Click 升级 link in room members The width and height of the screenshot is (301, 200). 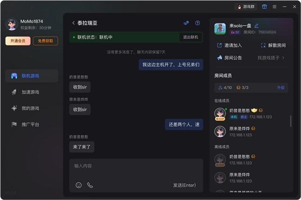pyautogui.click(x=281, y=87)
